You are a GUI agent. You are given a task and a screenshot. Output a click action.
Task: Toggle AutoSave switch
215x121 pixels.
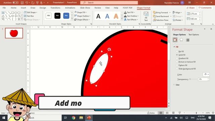tap(15, 3)
